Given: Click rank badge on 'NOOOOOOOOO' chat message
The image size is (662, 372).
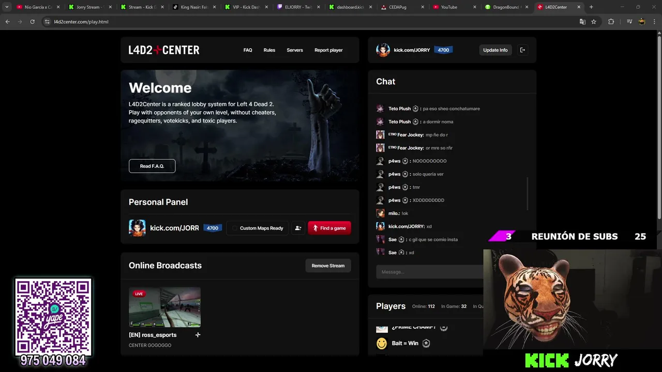Looking at the screenshot, I should [405, 161].
